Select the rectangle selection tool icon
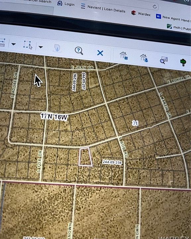 28,45
